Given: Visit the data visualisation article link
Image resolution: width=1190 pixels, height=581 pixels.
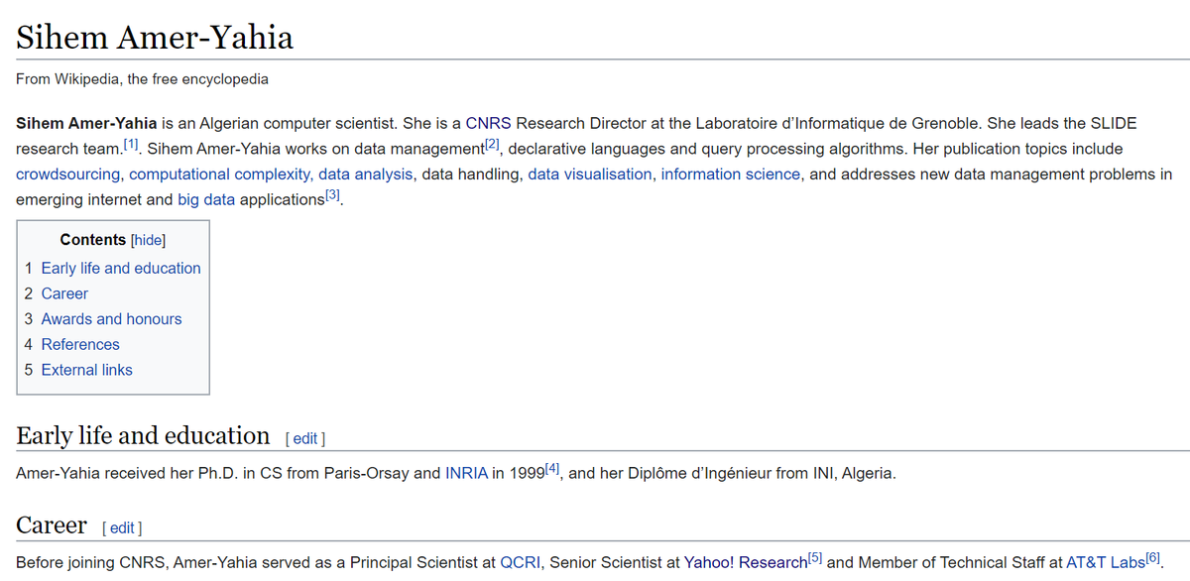Looking at the screenshot, I should [x=590, y=174].
